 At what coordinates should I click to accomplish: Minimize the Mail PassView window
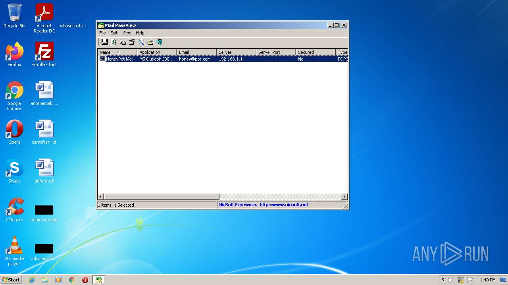point(330,25)
